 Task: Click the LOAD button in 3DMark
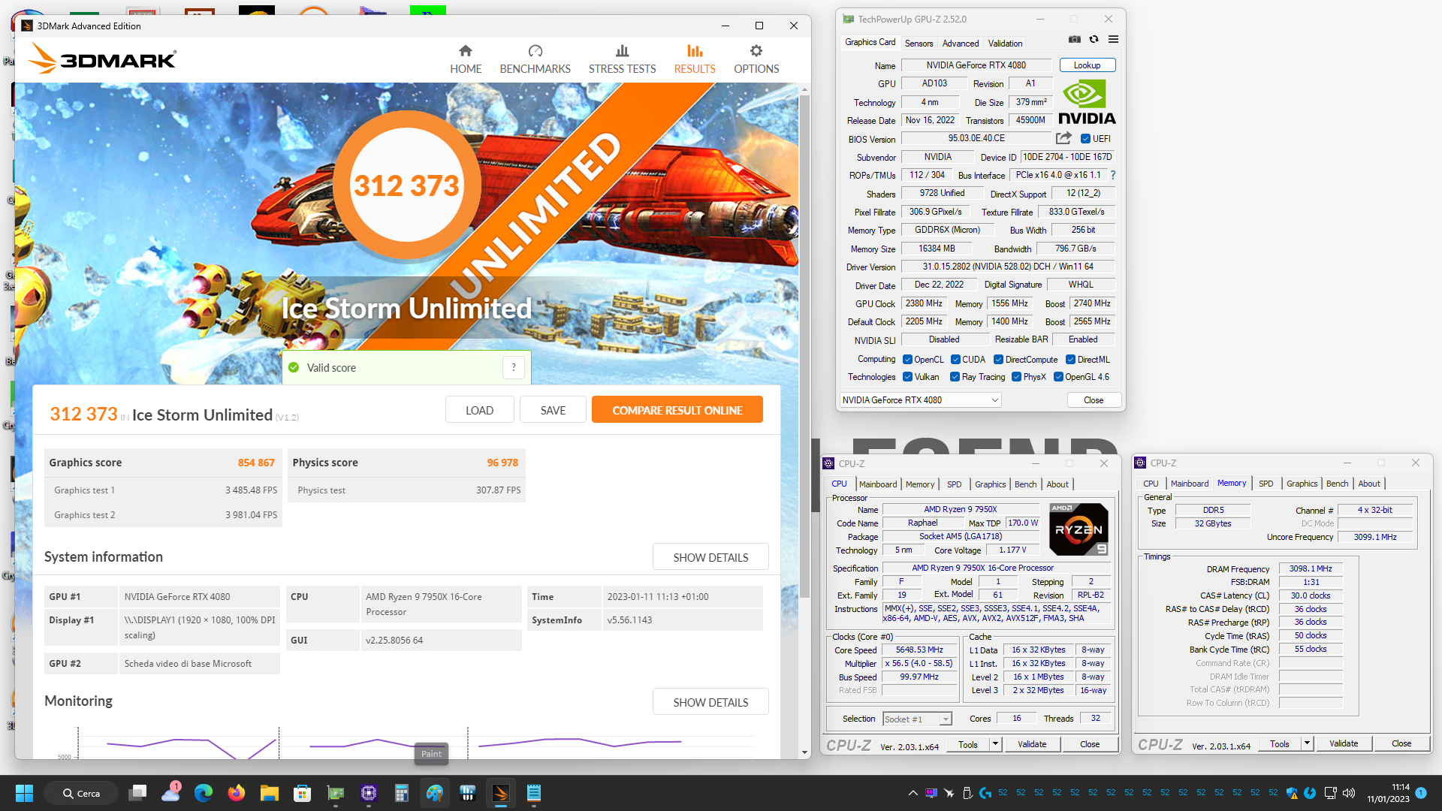(479, 410)
